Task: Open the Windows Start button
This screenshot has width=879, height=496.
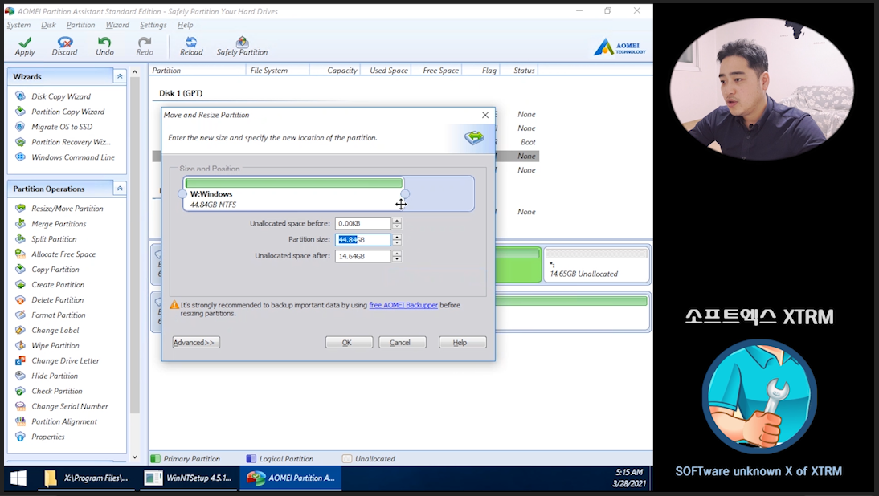Action: point(18,478)
